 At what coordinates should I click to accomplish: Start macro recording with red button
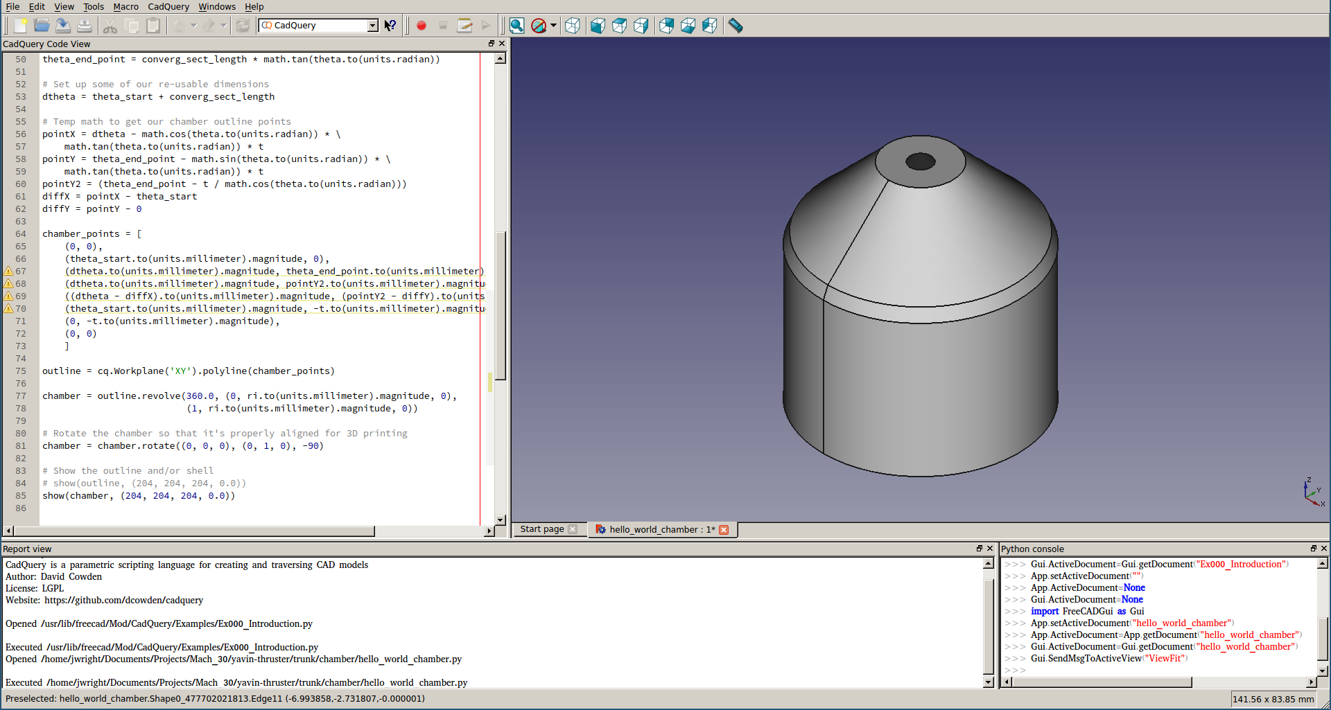421,26
